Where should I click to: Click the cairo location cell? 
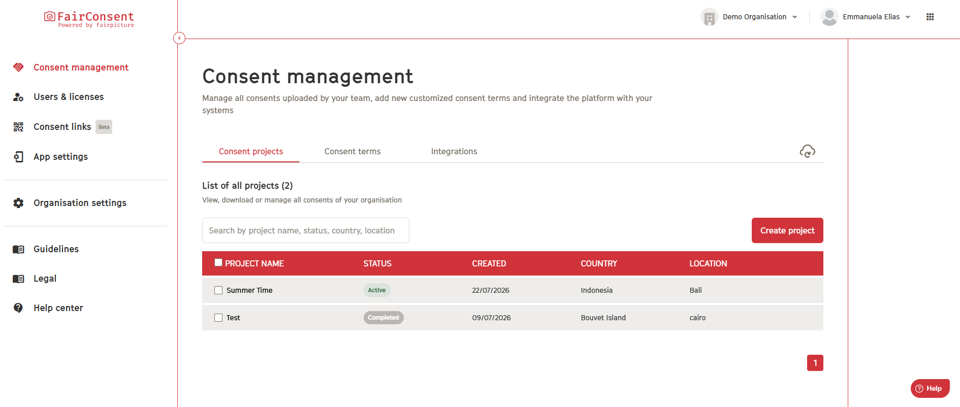[x=697, y=318]
